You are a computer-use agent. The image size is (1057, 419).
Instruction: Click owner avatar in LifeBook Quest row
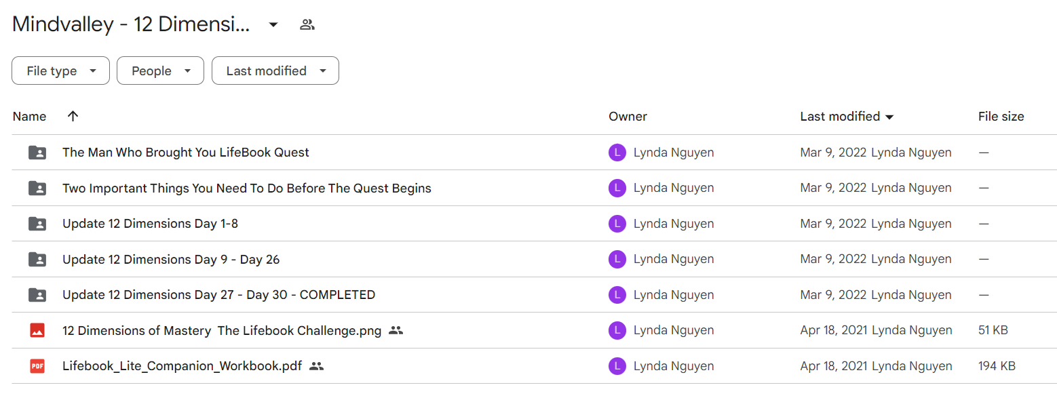(617, 153)
